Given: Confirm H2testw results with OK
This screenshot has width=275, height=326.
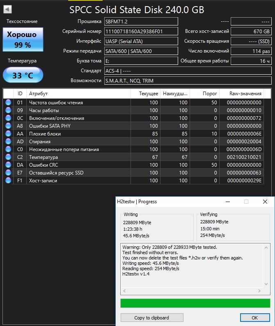Looking at the screenshot, I should (x=255, y=318).
